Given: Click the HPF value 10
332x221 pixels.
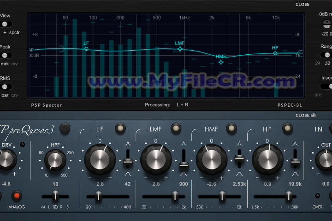Looking at the screenshot, I should coord(55,184).
